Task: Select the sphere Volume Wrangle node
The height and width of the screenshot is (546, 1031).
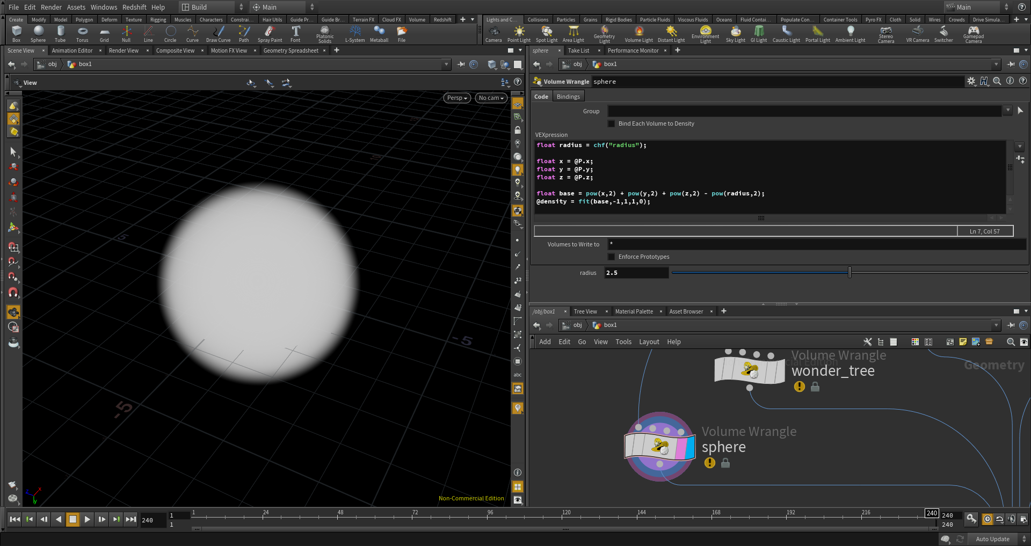Action: 660,447
